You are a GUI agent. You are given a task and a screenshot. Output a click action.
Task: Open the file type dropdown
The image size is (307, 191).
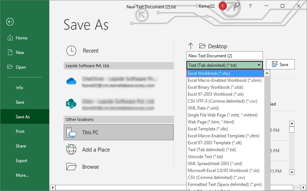pyautogui.click(x=224, y=65)
